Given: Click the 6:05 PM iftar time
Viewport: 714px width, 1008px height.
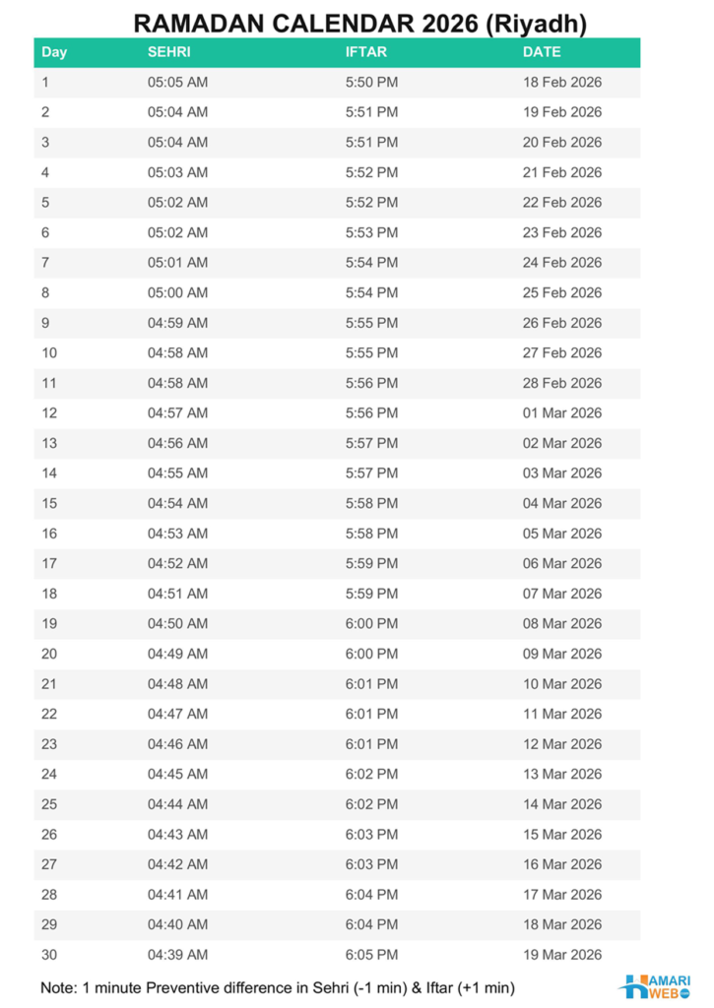Looking at the screenshot, I should click(372, 955).
